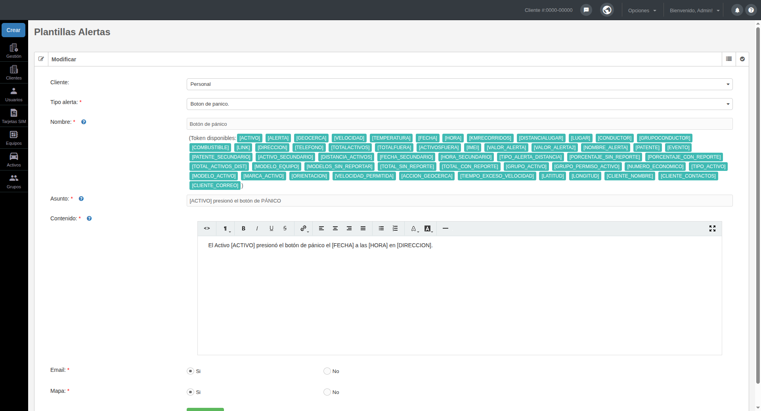The image size is (761, 411).
Task: Open the Tipo alerta dropdown
Action: 459,104
